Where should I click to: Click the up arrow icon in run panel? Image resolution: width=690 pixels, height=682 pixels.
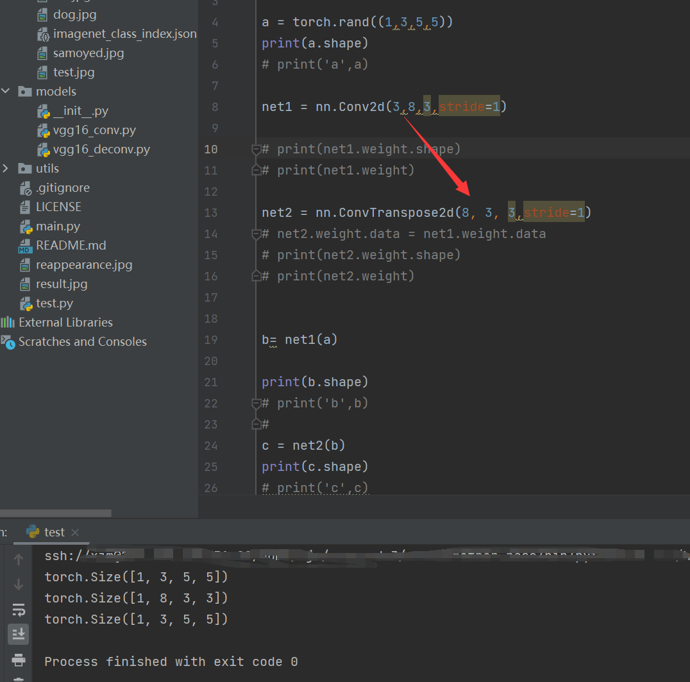[x=19, y=559]
